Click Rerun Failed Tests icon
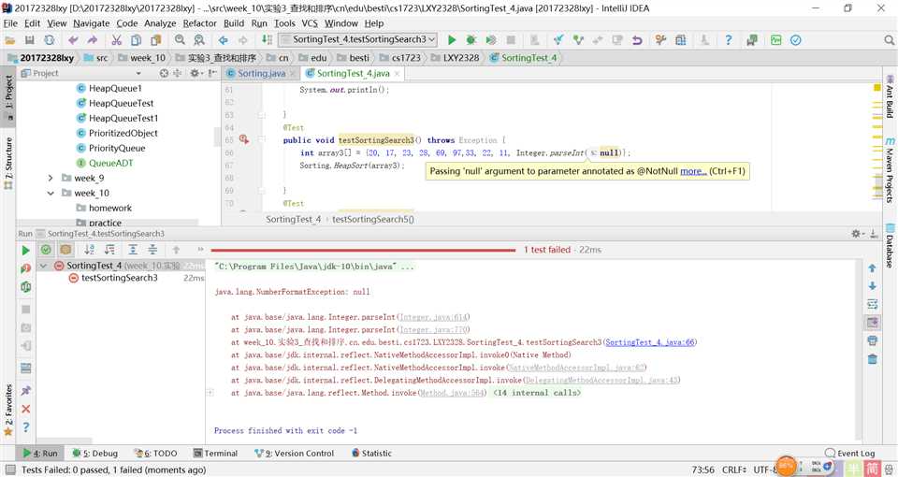 pyautogui.click(x=26, y=268)
